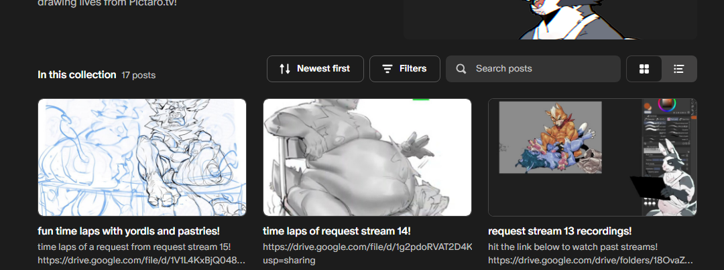The width and height of the screenshot is (724, 270).
Task: Click the filter lines icon
Action: pos(387,69)
